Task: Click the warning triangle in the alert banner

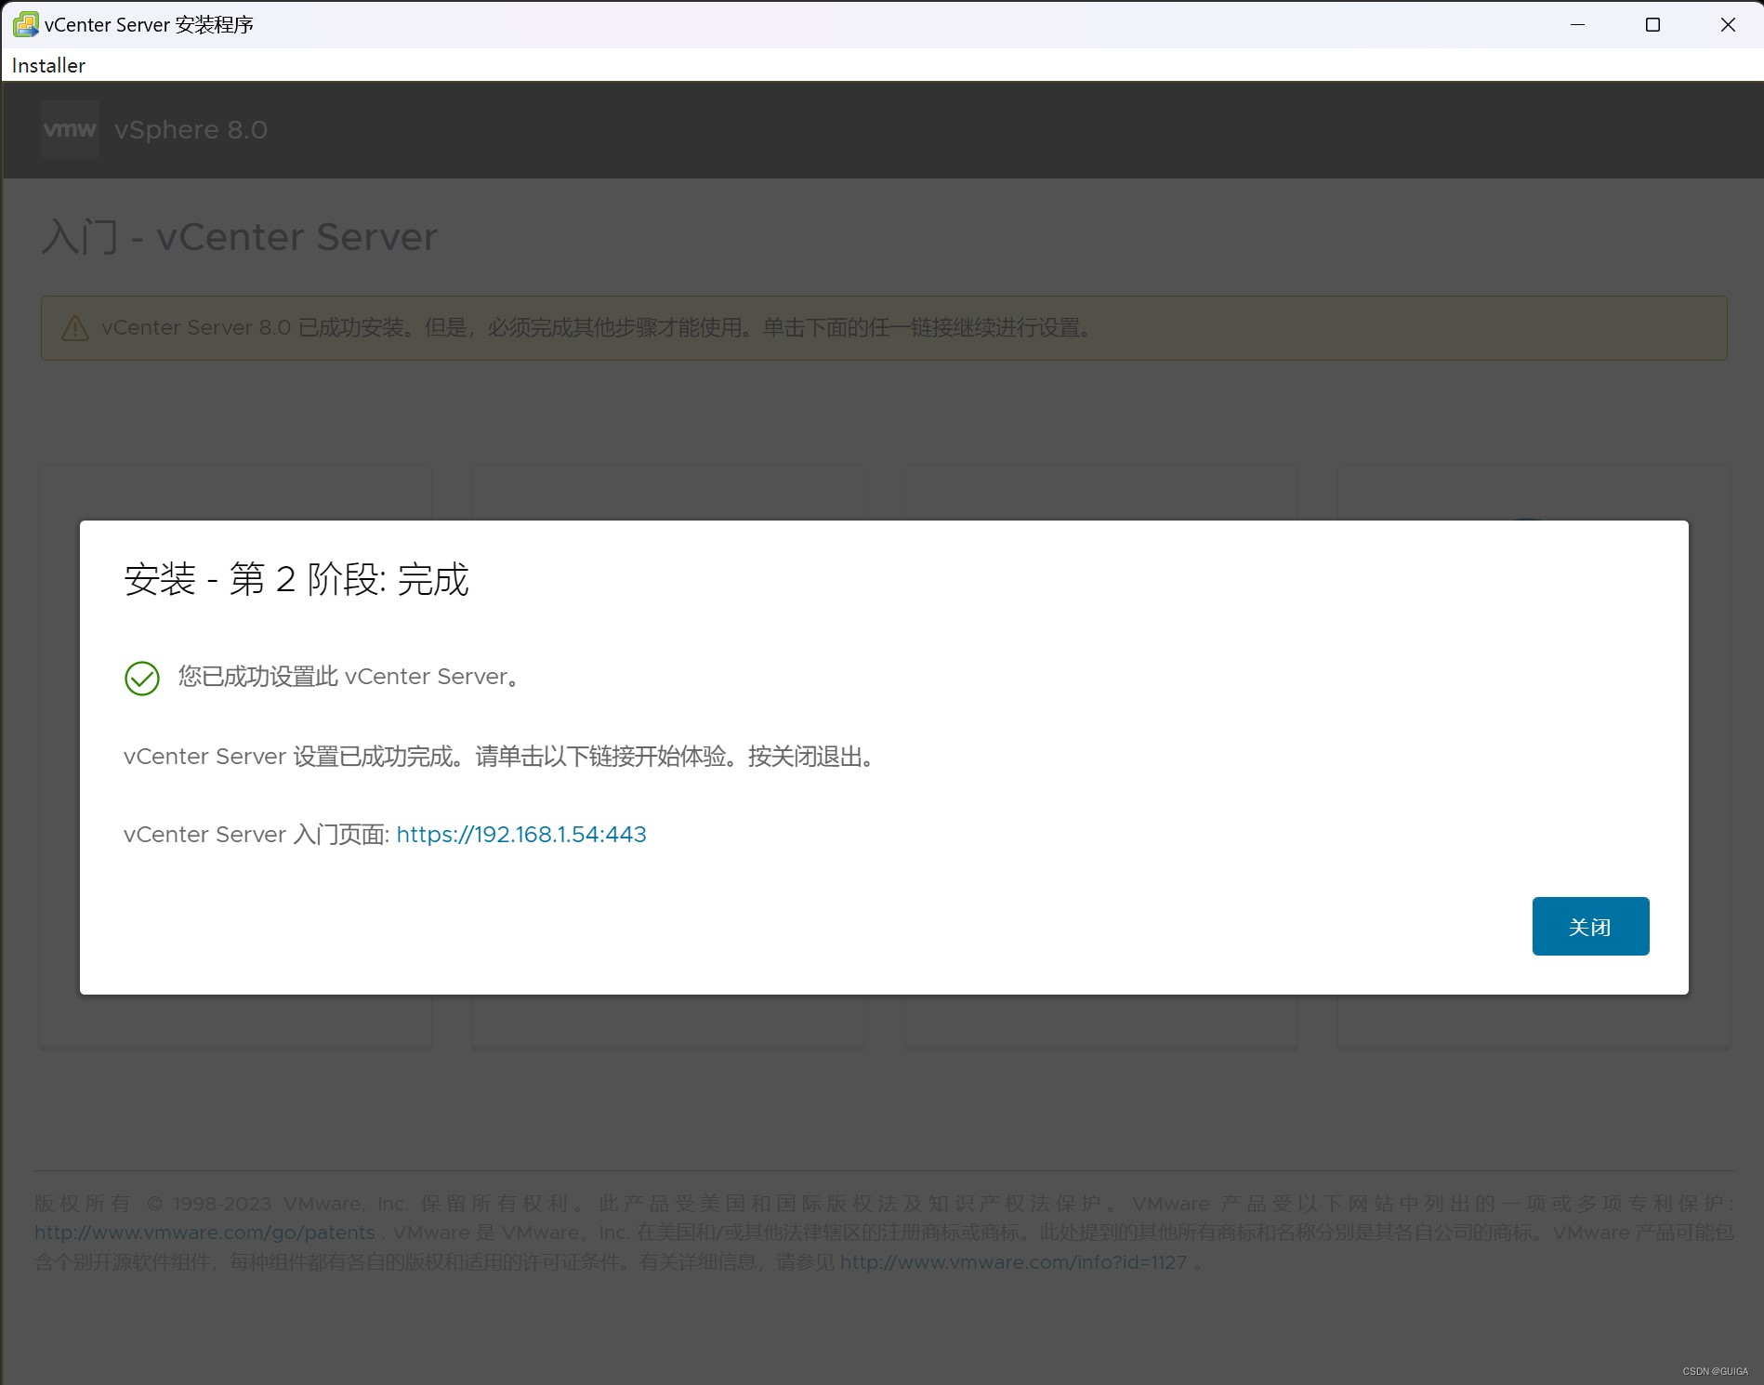Action: (x=74, y=327)
